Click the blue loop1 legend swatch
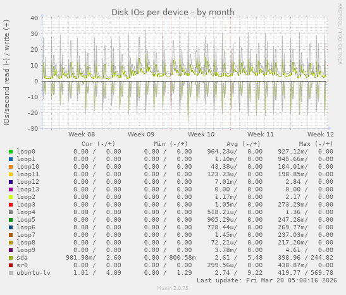 pyautogui.click(x=11, y=159)
